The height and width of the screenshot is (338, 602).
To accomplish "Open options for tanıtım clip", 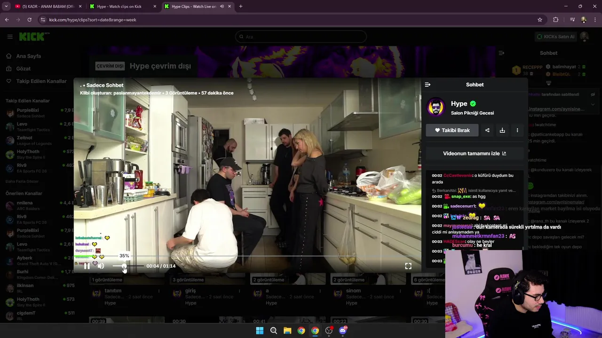I will pos(159,291).
